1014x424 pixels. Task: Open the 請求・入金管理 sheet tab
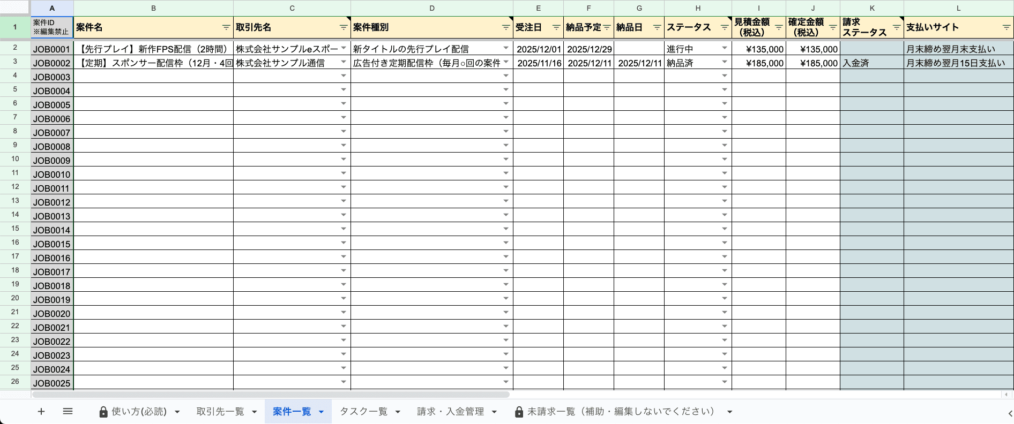coord(450,411)
